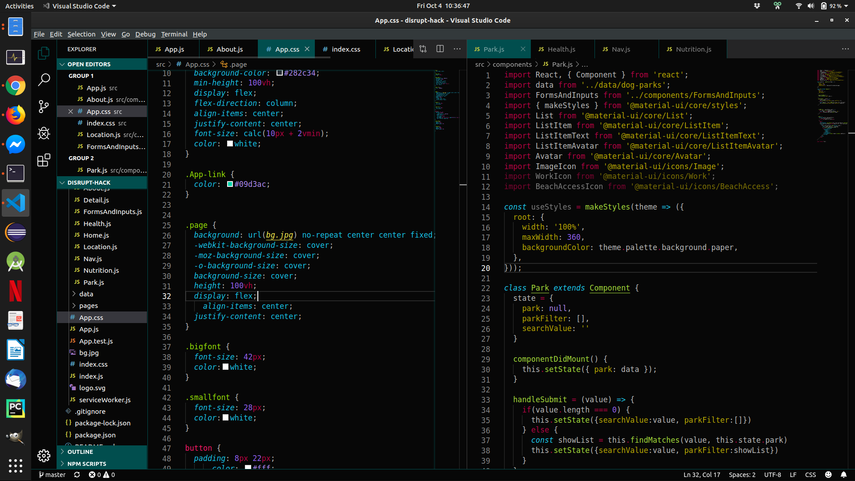Image resolution: width=855 pixels, height=481 pixels.
Task: Click the synchronize changes icon in status bar
Action: [77, 475]
